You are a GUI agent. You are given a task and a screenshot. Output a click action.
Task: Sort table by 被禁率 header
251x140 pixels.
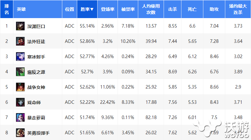[128, 10]
